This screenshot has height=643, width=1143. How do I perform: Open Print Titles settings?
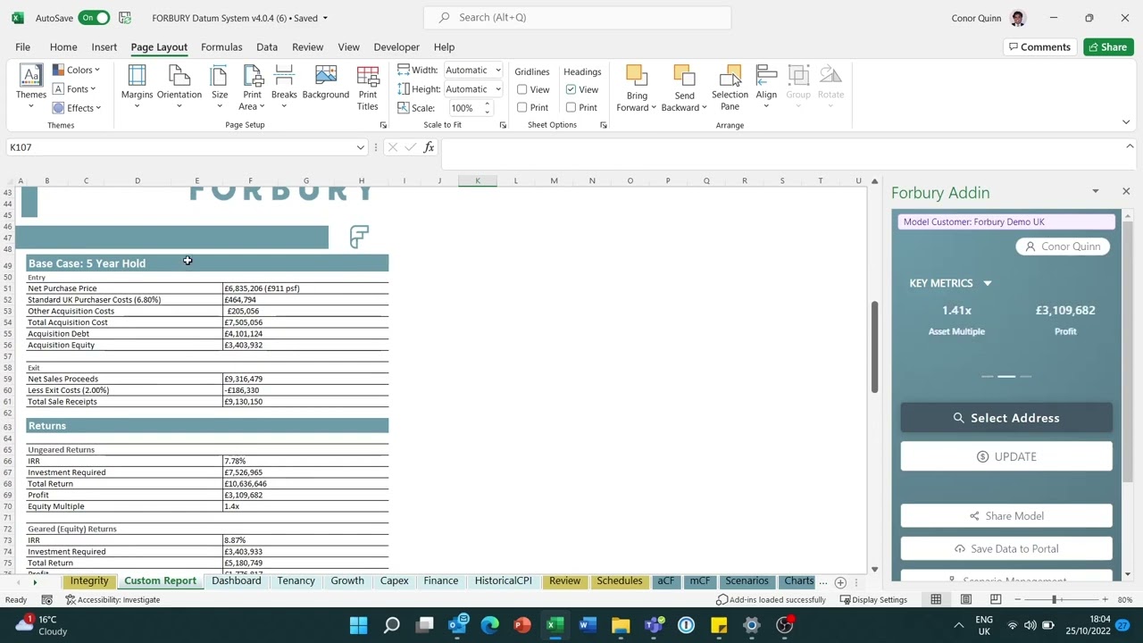[x=367, y=87]
